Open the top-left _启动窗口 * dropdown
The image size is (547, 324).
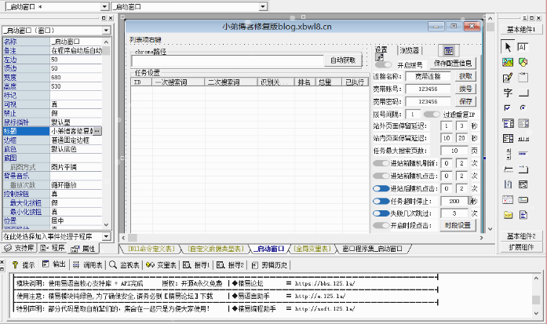pos(104,6)
